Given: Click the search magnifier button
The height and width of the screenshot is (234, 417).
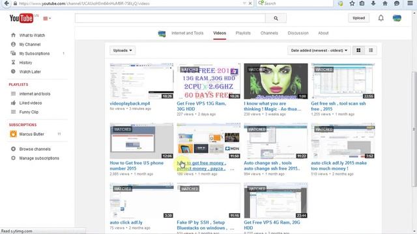Looking at the screenshot, I should click(276, 18).
